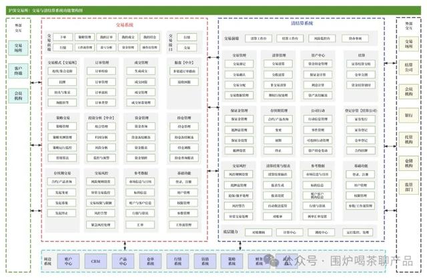Click the 订单管理 section header
This screenshot has width=427, height=278.
[x=102, y=63]
